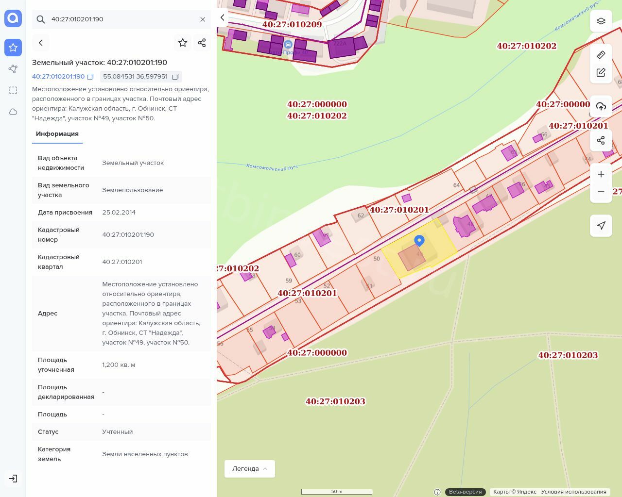
Task: Switch to the Информация tab
Action: coord(57,134)
